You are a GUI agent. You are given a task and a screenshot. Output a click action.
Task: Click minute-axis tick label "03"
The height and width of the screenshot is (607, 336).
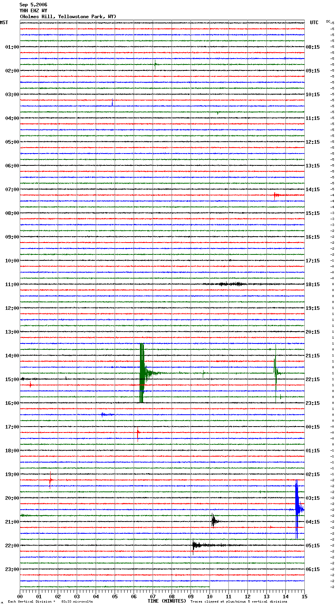pyautogui.click(x=77, y=596)
